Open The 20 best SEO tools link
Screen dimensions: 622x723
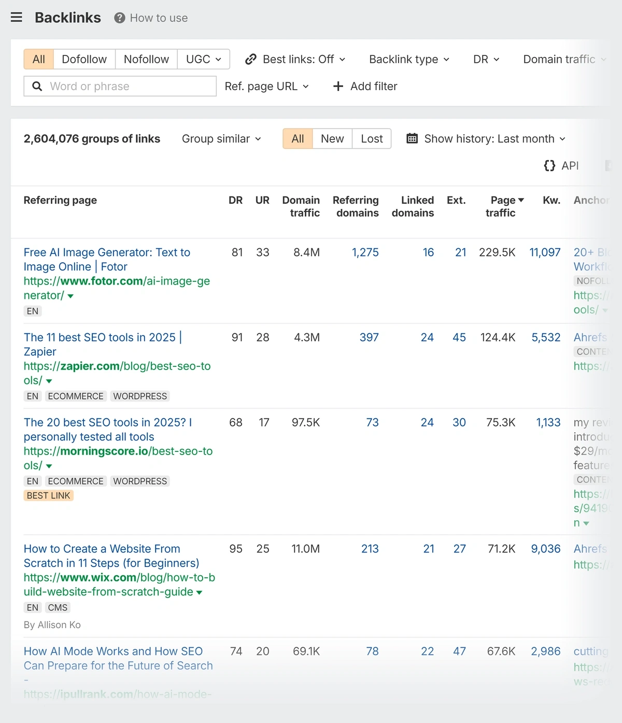point(108,429)
